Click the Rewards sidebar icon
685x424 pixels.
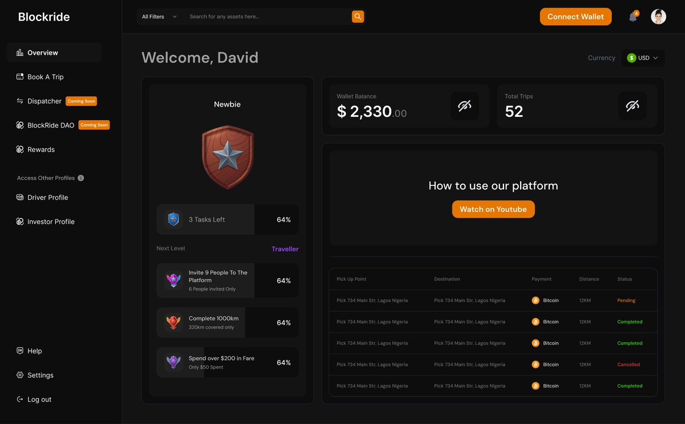[20, 149]
